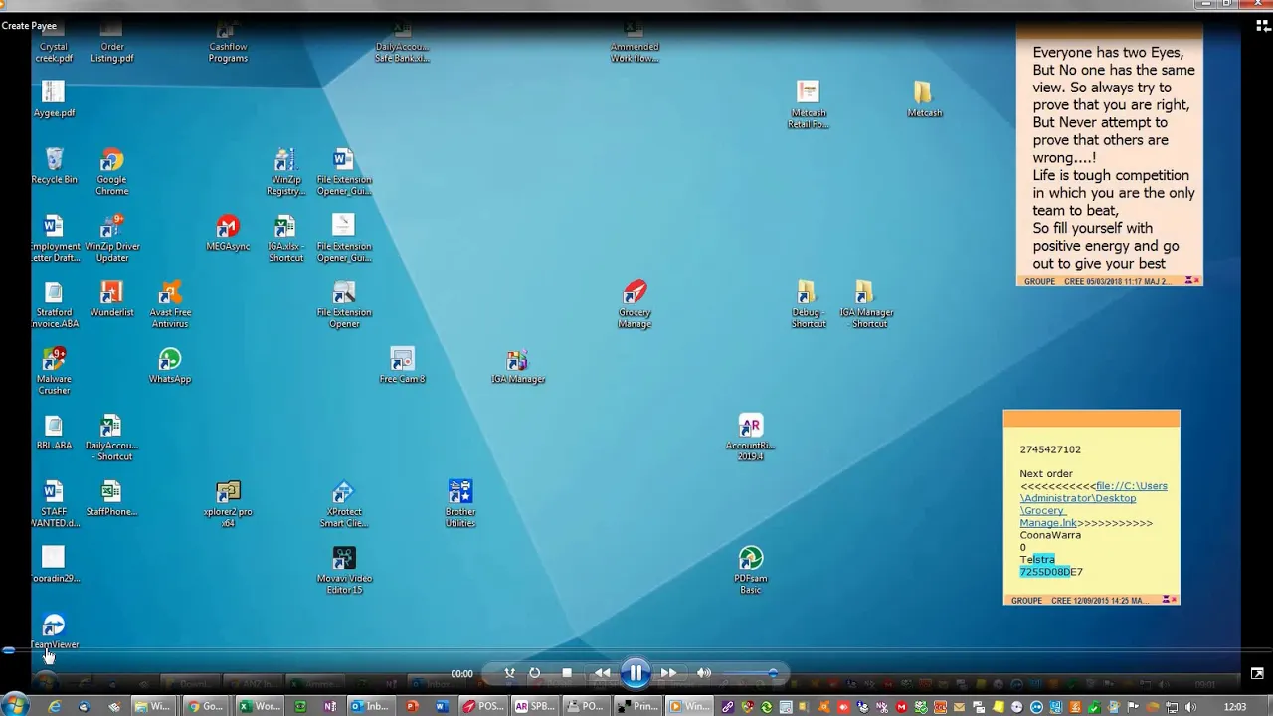The width and height of the screenshot is (1273, 716).
Task: Open WhatsApp desktop shortcut
Action: pos(170,366)
